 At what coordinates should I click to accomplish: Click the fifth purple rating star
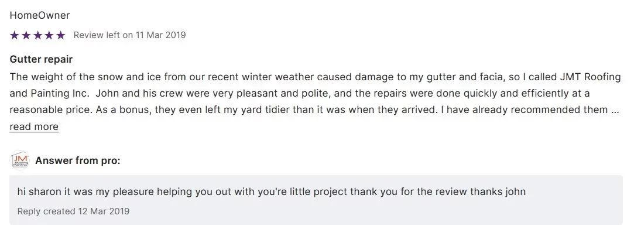[x=60, y=35]
